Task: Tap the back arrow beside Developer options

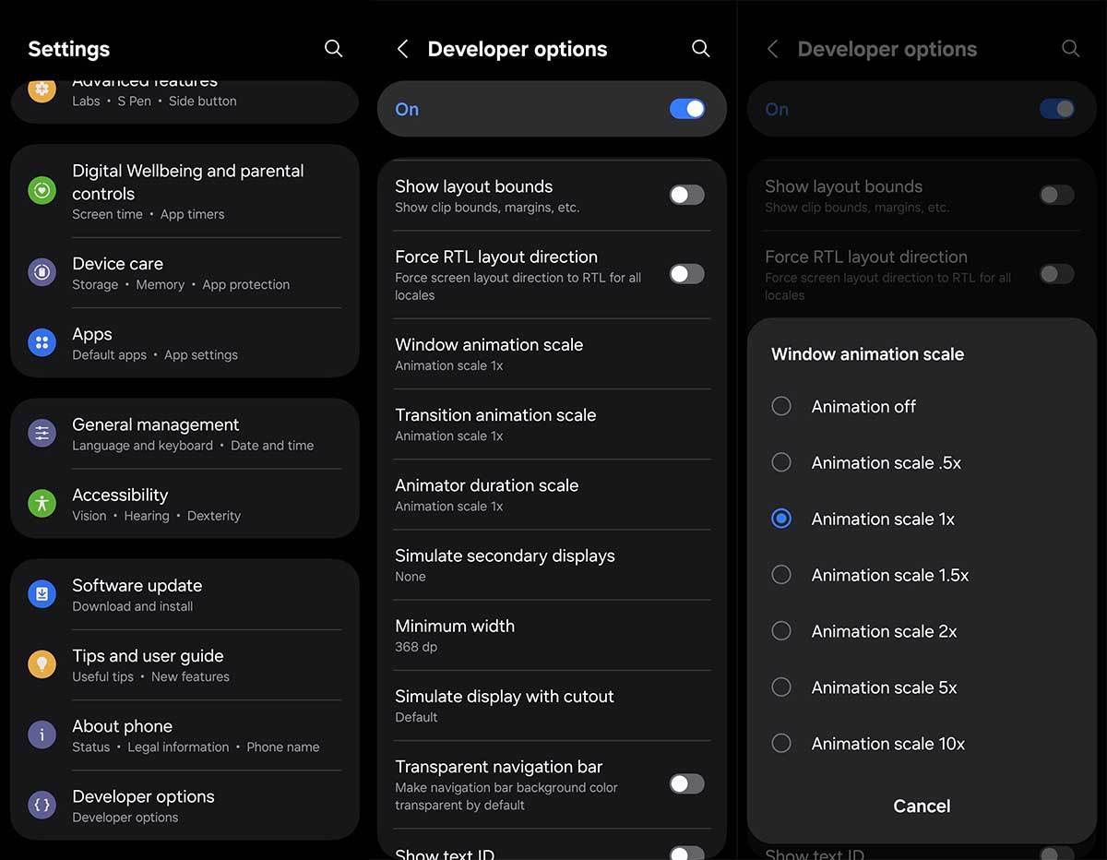Action: point(402,49)
